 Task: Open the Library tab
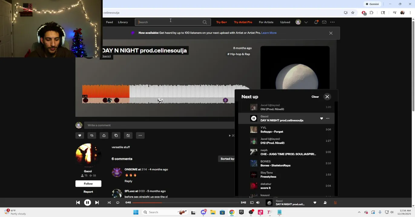[123, 22]
